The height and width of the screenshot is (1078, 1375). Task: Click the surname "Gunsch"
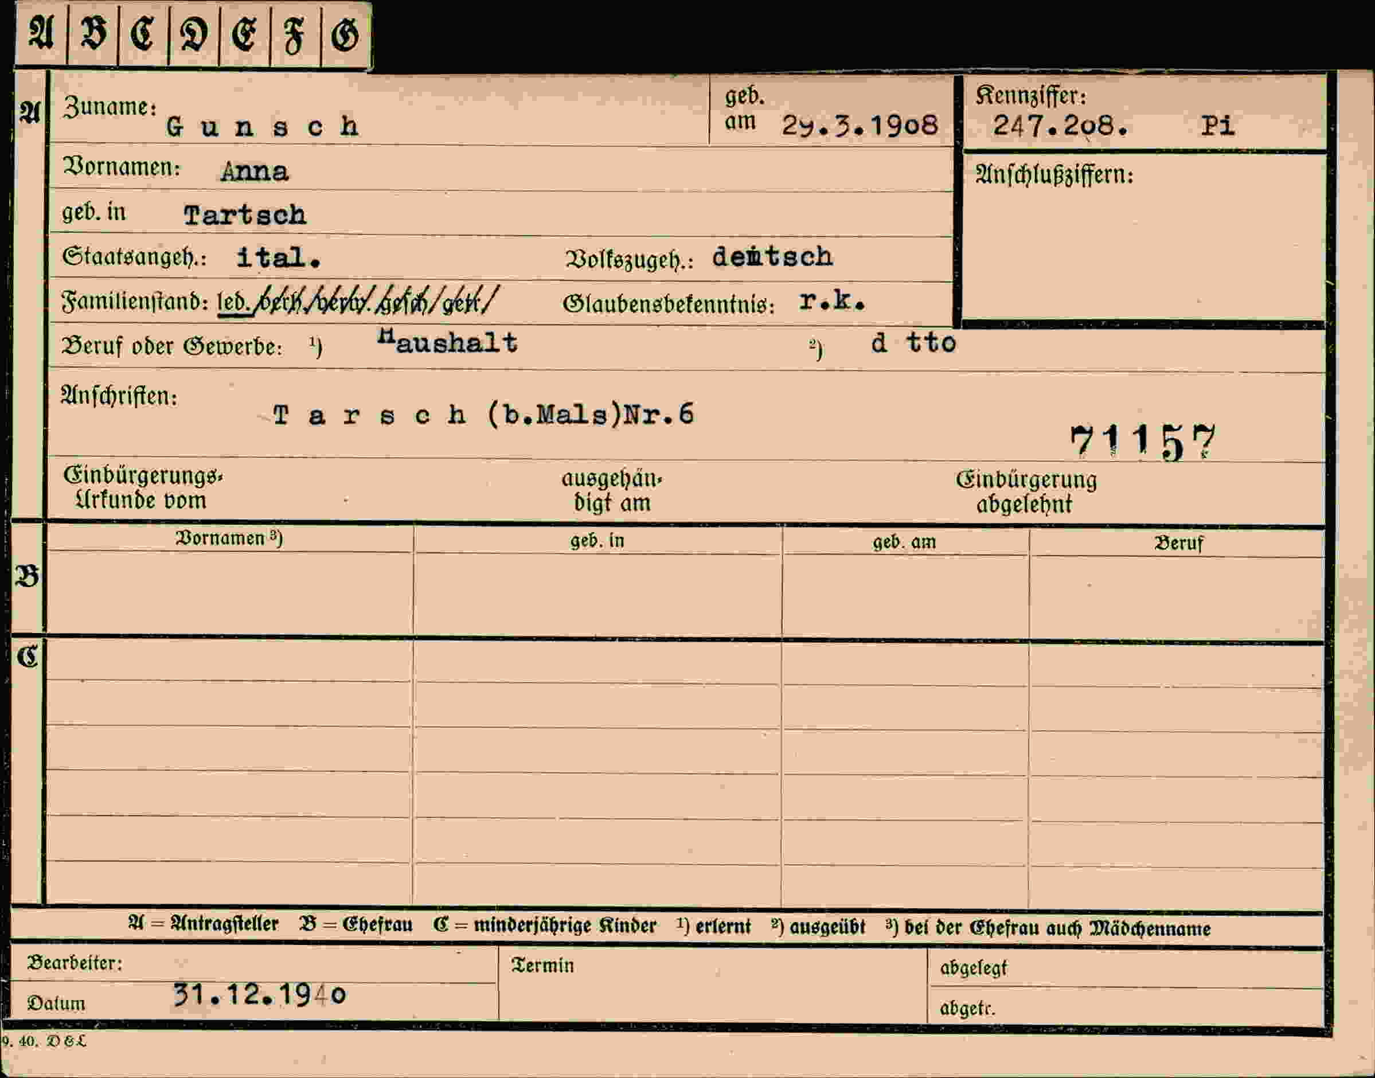pos(263,127)
